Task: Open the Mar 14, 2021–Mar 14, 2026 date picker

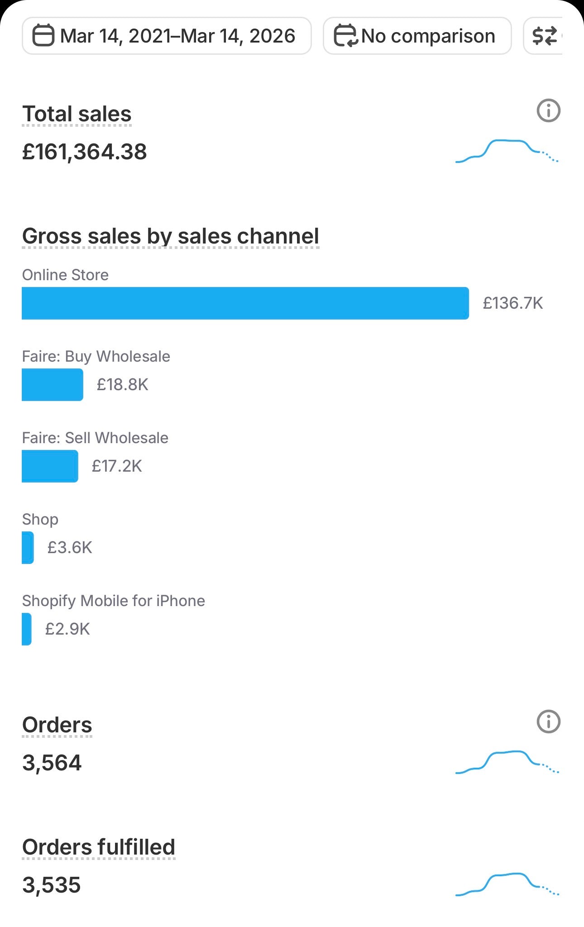Action: (177, 36)
